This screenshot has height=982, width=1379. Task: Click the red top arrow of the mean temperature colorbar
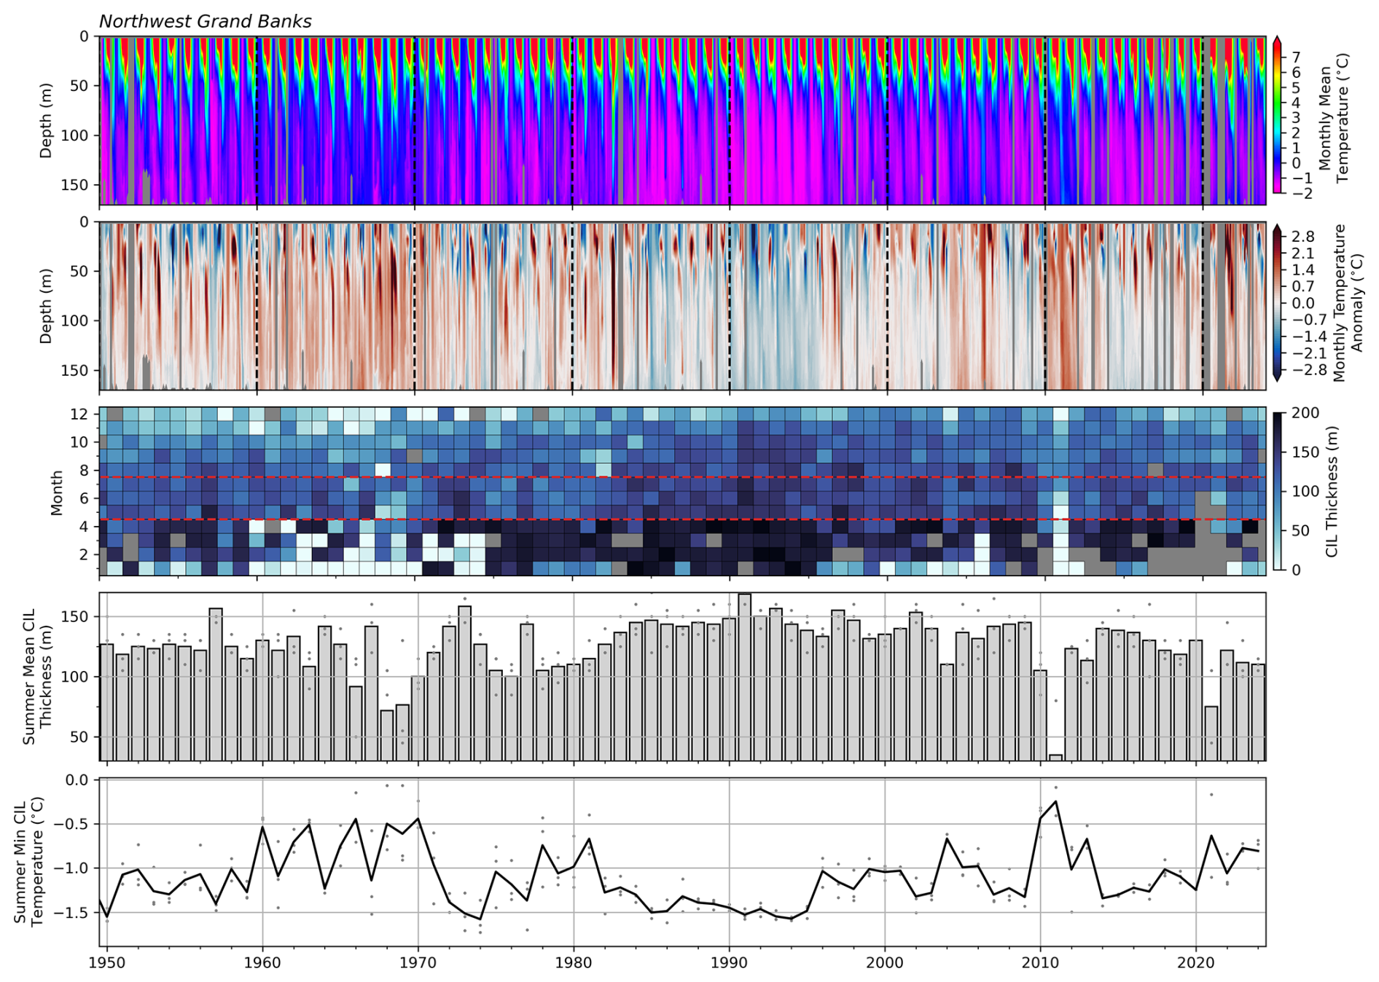click(x=1277, y=41)
